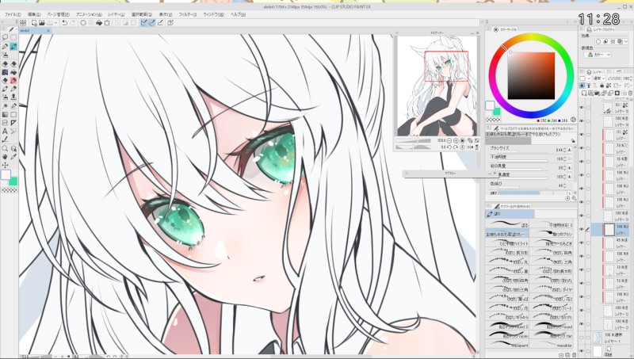Screen dimensions: 634x359
Task: Select the magnifier Zoom tool
Action: click(x=5, y=148)
